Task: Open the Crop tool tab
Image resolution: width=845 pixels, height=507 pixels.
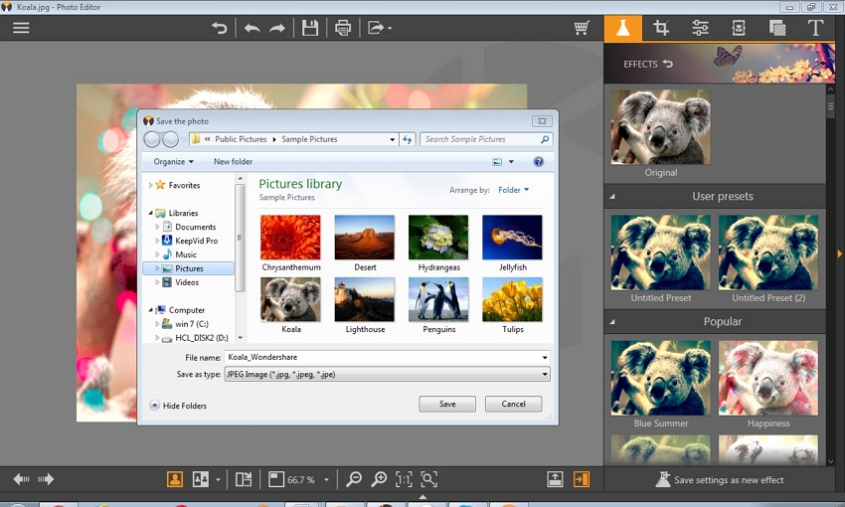Action: tap(661, 28)
